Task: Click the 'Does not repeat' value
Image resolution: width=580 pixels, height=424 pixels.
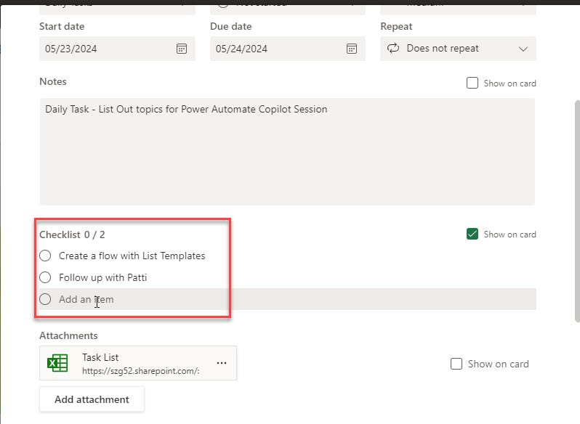Action: point(443,49)
